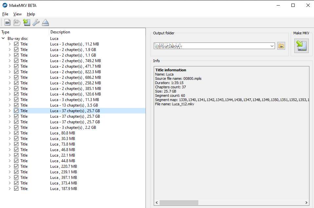Screen dimensions: 314x208
Task: Expand the 30.3 MB title row
Action: click(10, 139)
